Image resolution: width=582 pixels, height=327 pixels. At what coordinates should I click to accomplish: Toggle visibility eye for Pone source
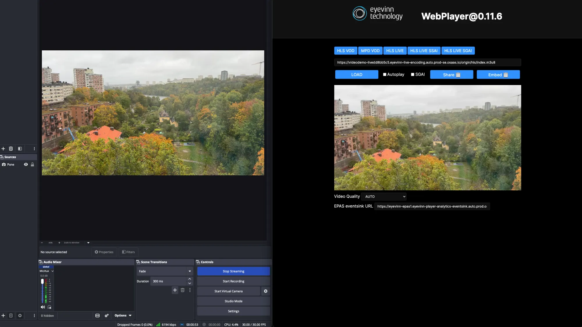click(x=26, y=165)
